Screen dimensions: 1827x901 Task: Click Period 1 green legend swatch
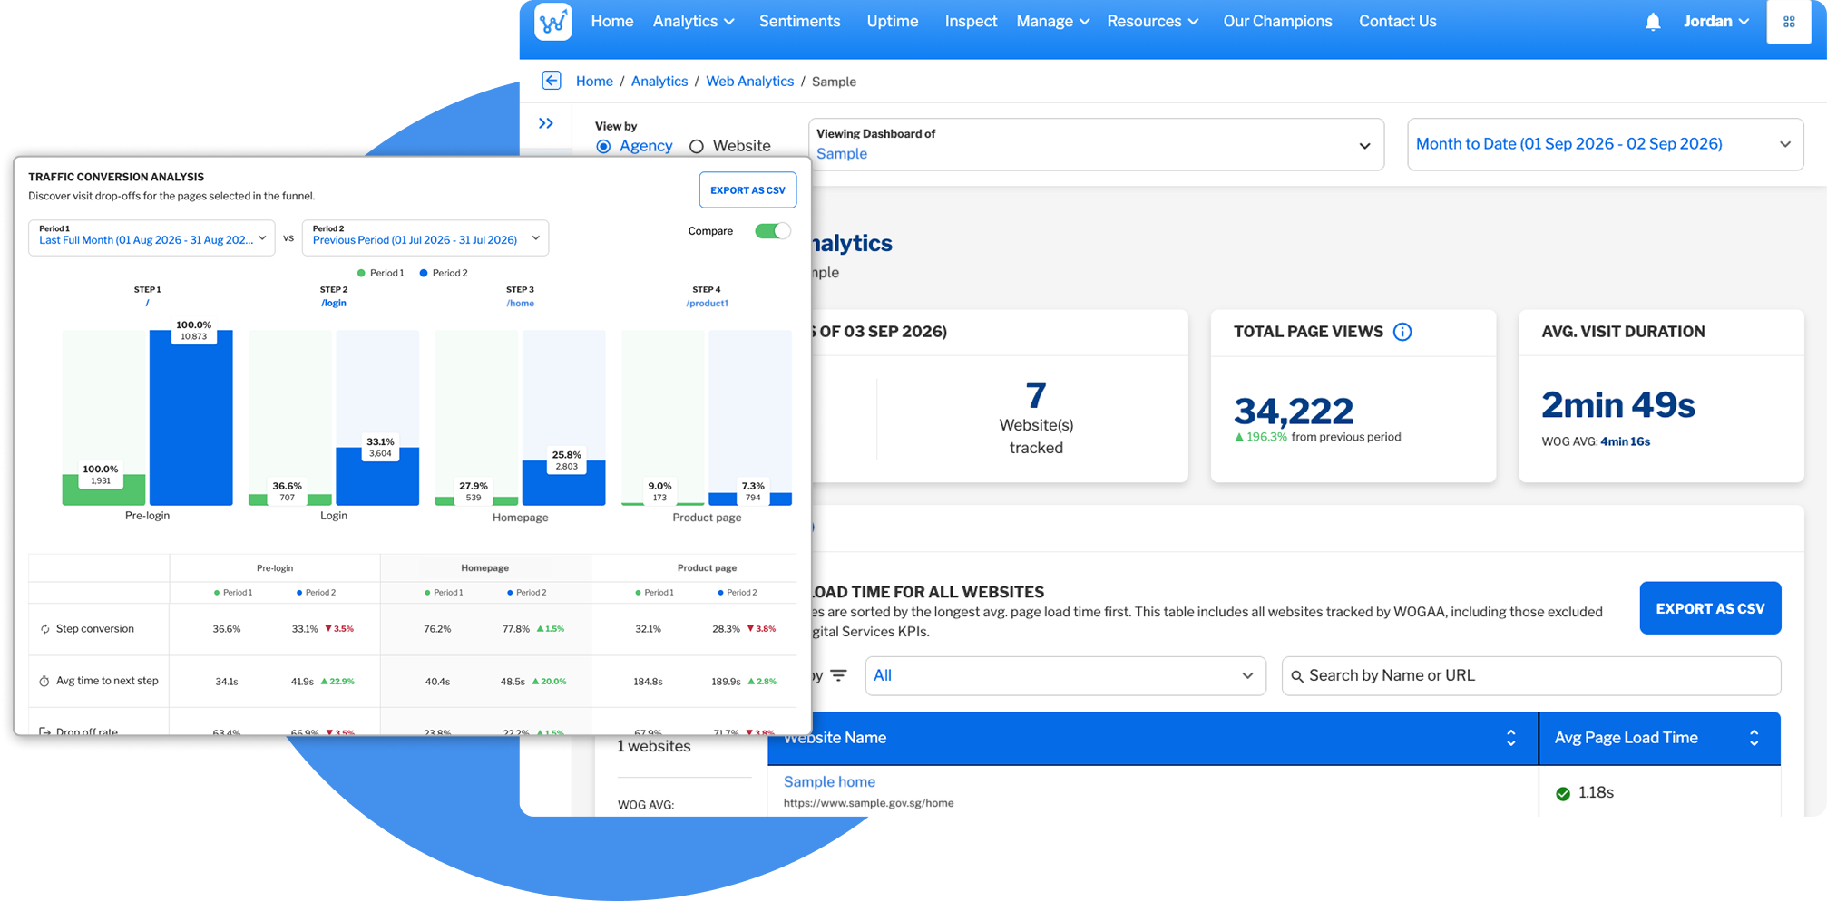point(361,273)
